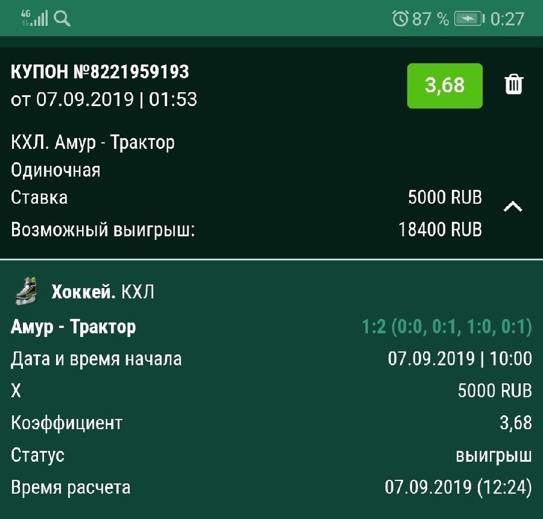Delete coupon using the trash icon

[x=513, y=85]
